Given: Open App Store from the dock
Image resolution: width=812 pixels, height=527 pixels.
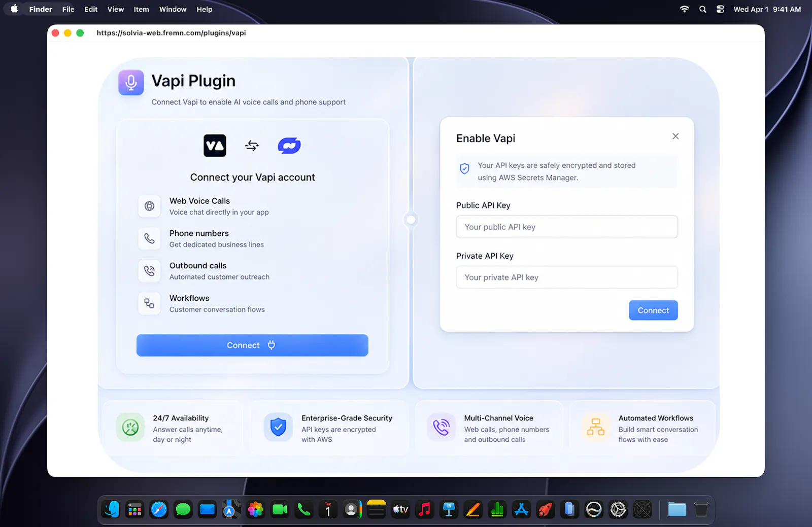Looking at the screenshot, I should point(521,509).
